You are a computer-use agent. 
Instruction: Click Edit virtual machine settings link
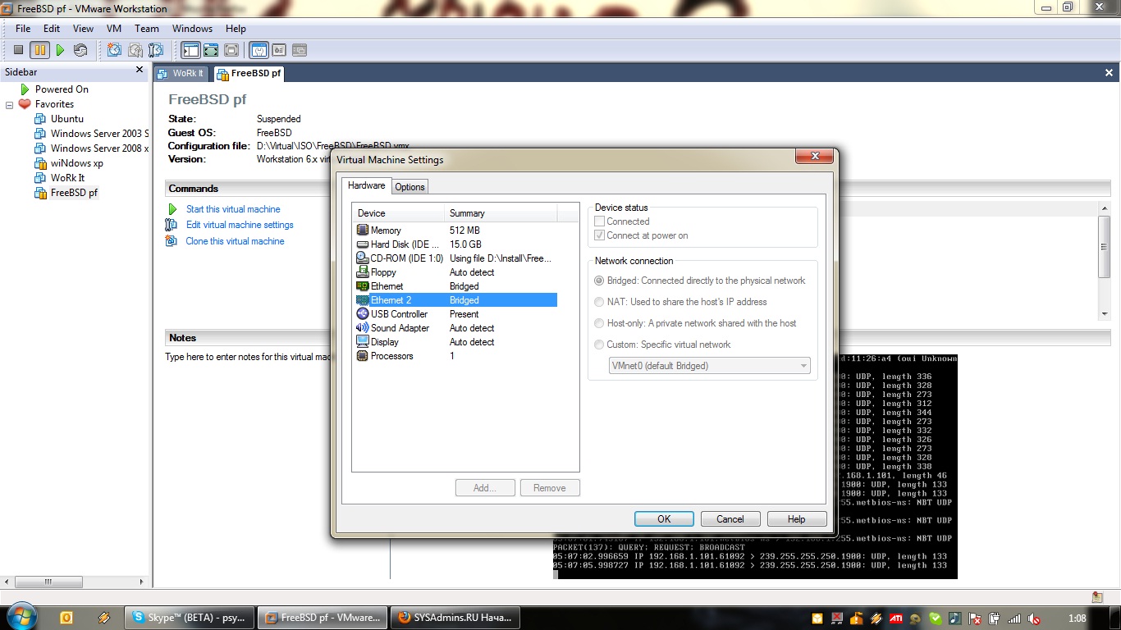pyautogui.click(x=240, y=225)
